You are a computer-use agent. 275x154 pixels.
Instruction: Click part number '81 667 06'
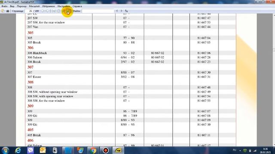pyautogui.click(x=204, y=53)
